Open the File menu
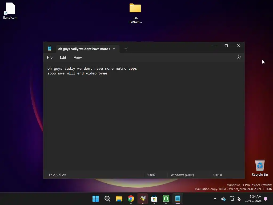The width and height of the screenshot is (273, 205). pos(50,57)
